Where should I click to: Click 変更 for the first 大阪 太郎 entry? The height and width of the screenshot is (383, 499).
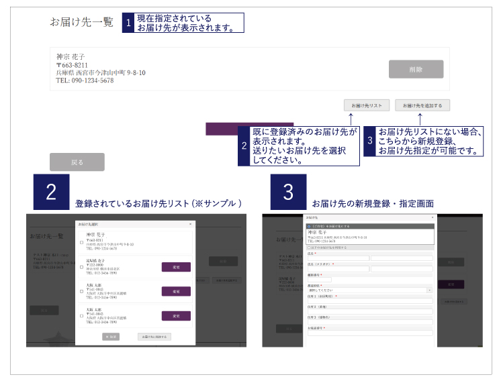176,292
